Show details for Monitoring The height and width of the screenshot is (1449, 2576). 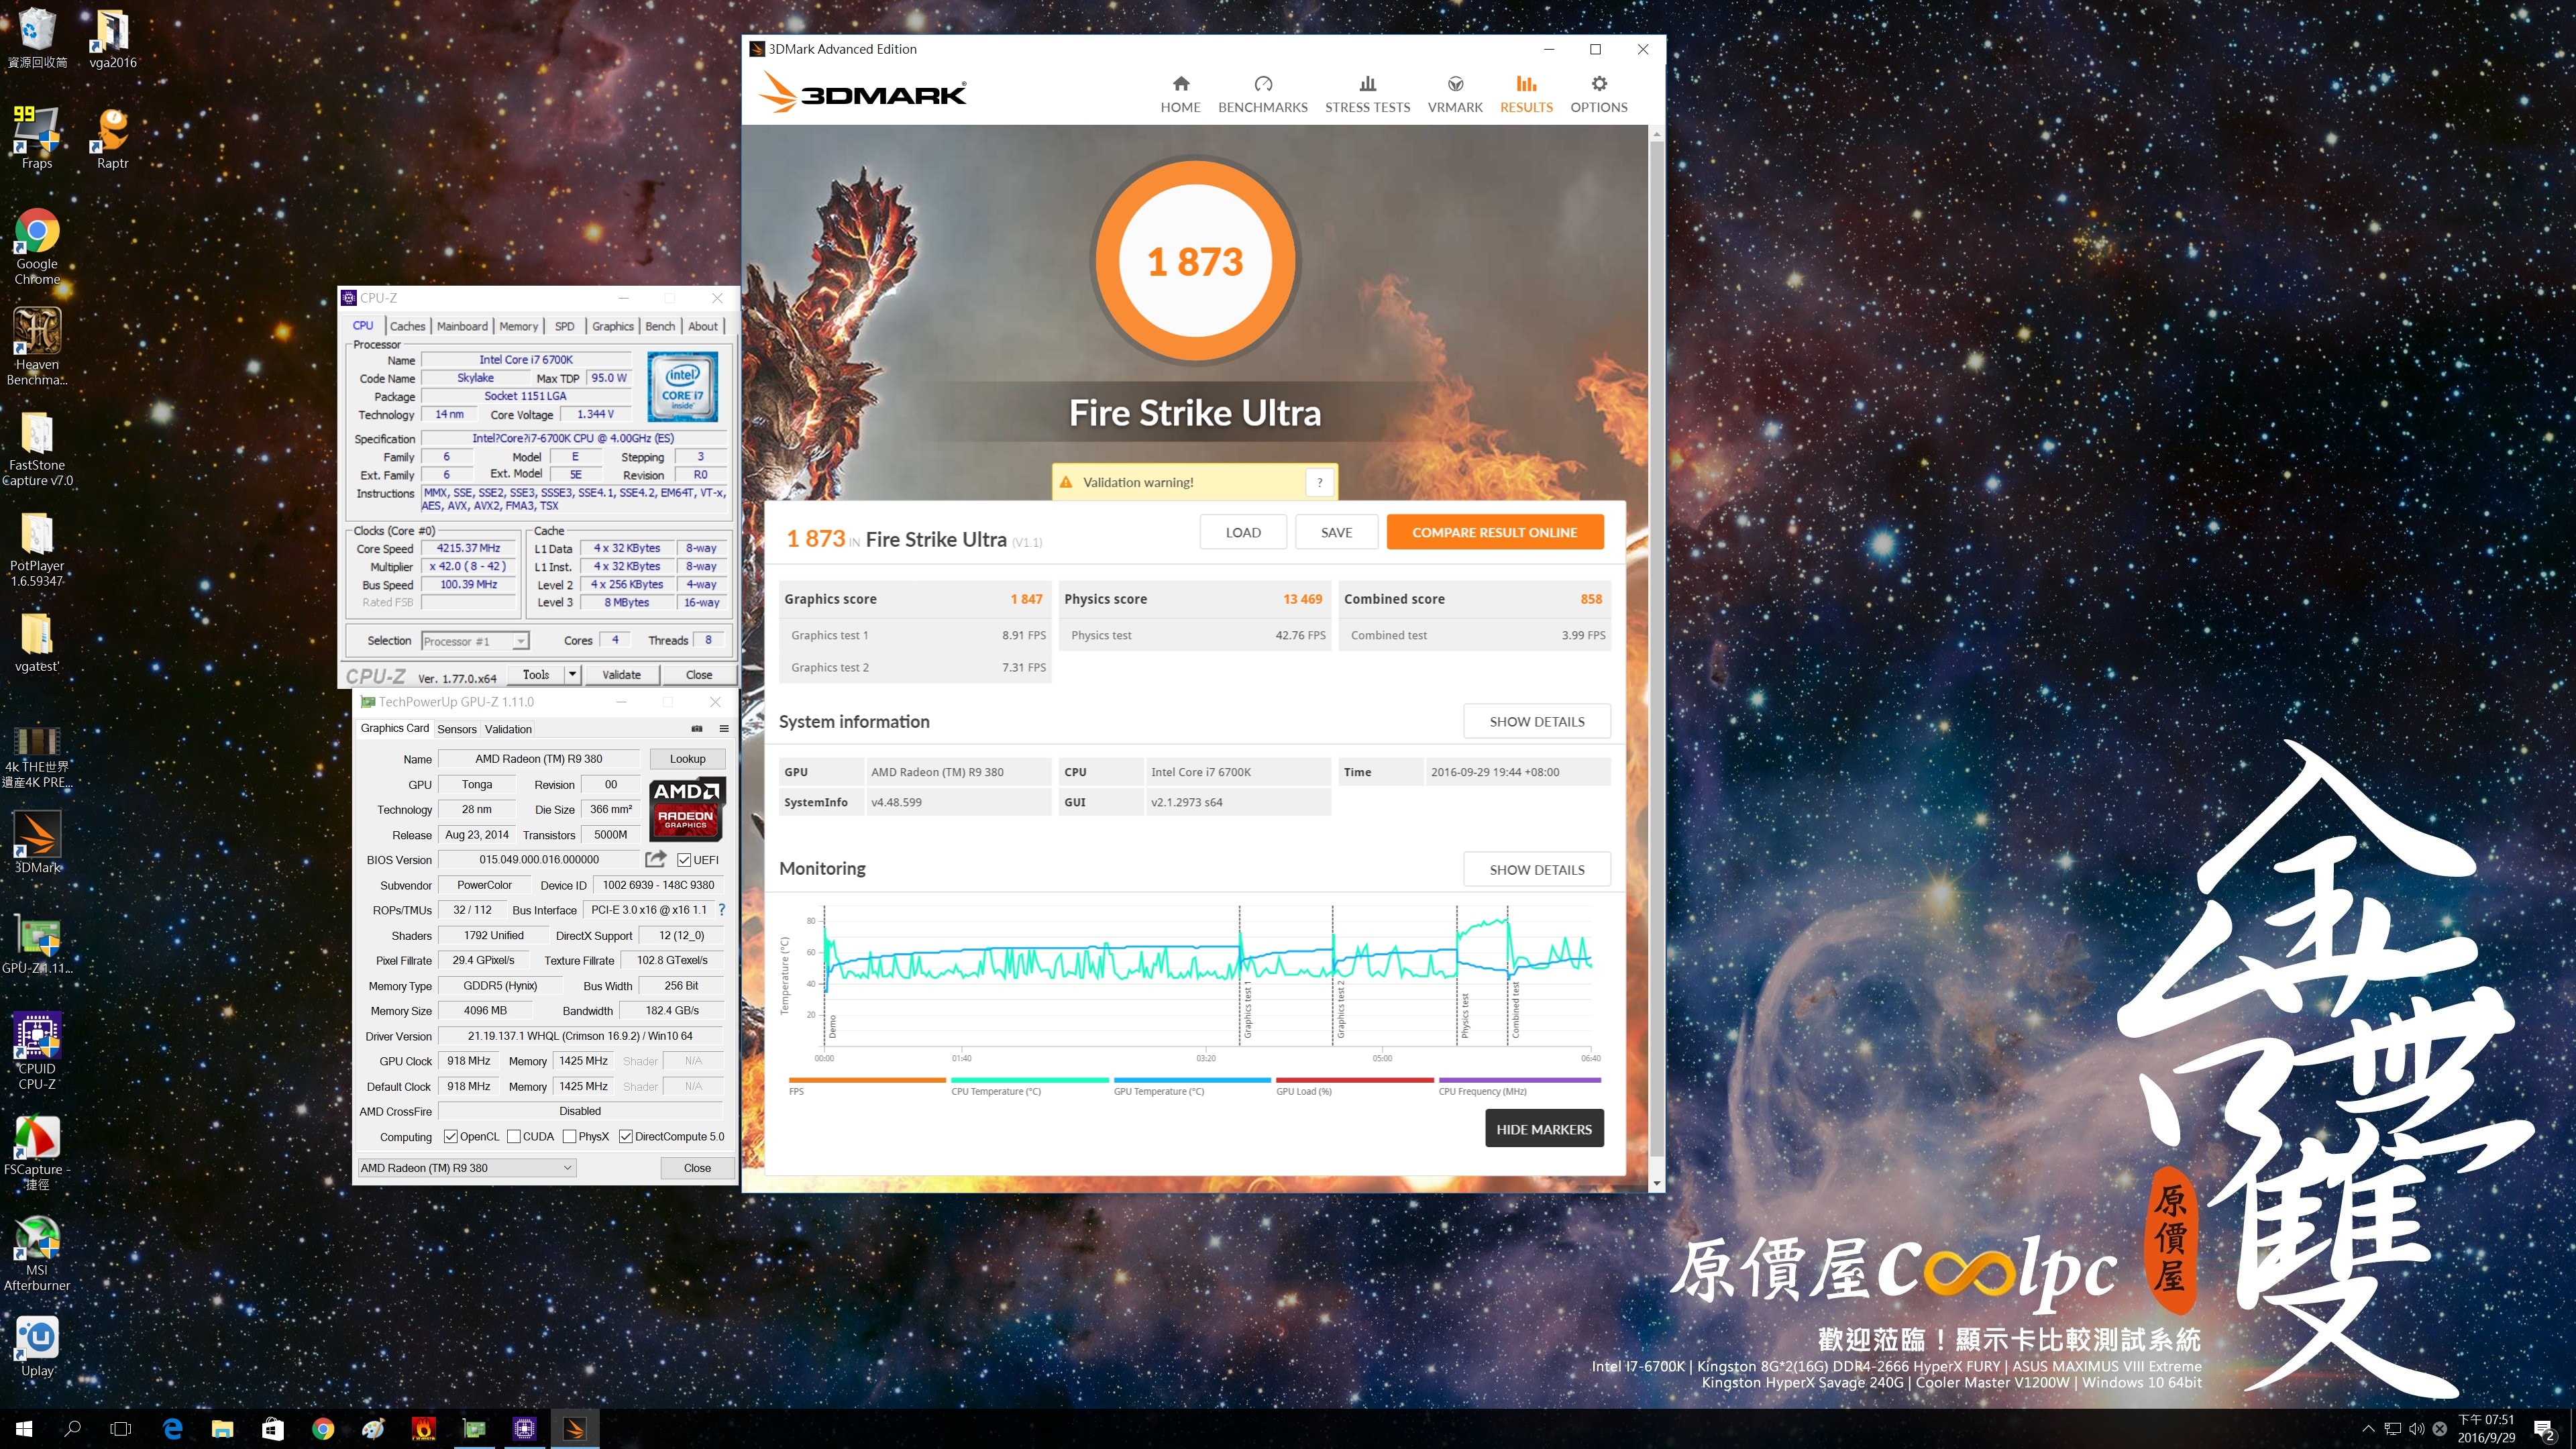(1536, 869)
